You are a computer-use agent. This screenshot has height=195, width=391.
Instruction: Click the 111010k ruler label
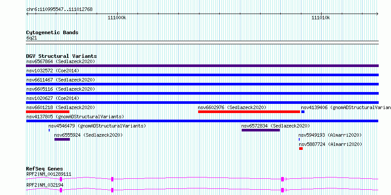[321, 18]
